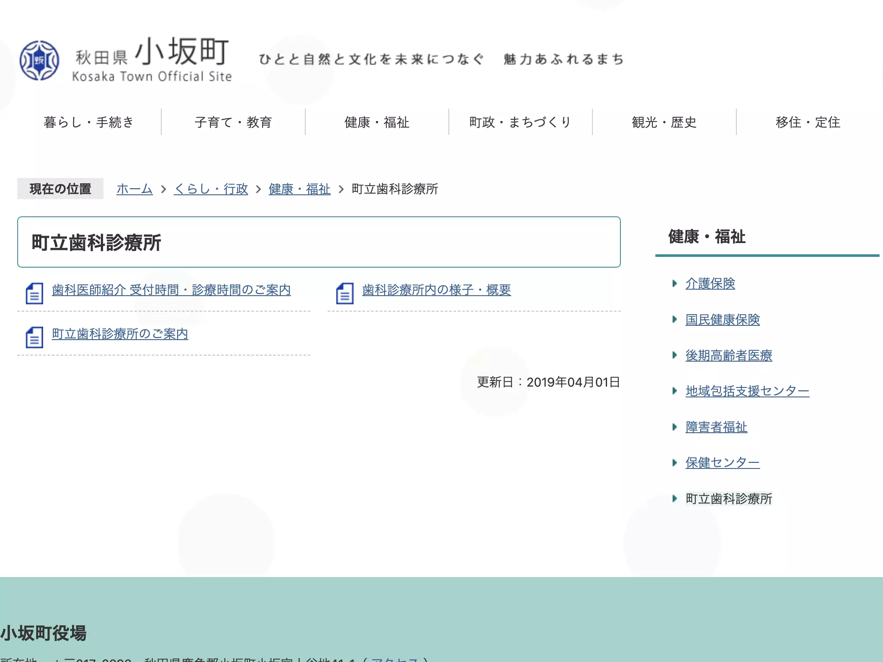The height and width of the screenshot is (662, 883).
Task: Click the Kosaka Town emblem logo
Action: click(39, 60)
